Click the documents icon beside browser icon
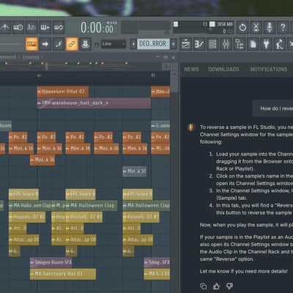Viewport: 293px width, 293px height. pos(253,45)
